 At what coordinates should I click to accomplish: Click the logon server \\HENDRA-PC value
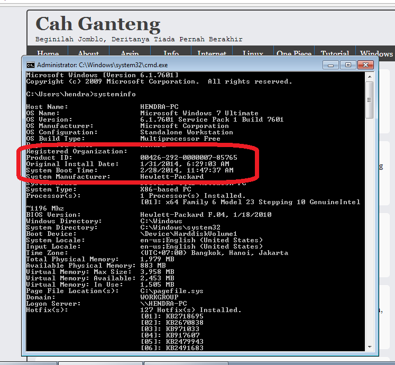tap(163, 304)
